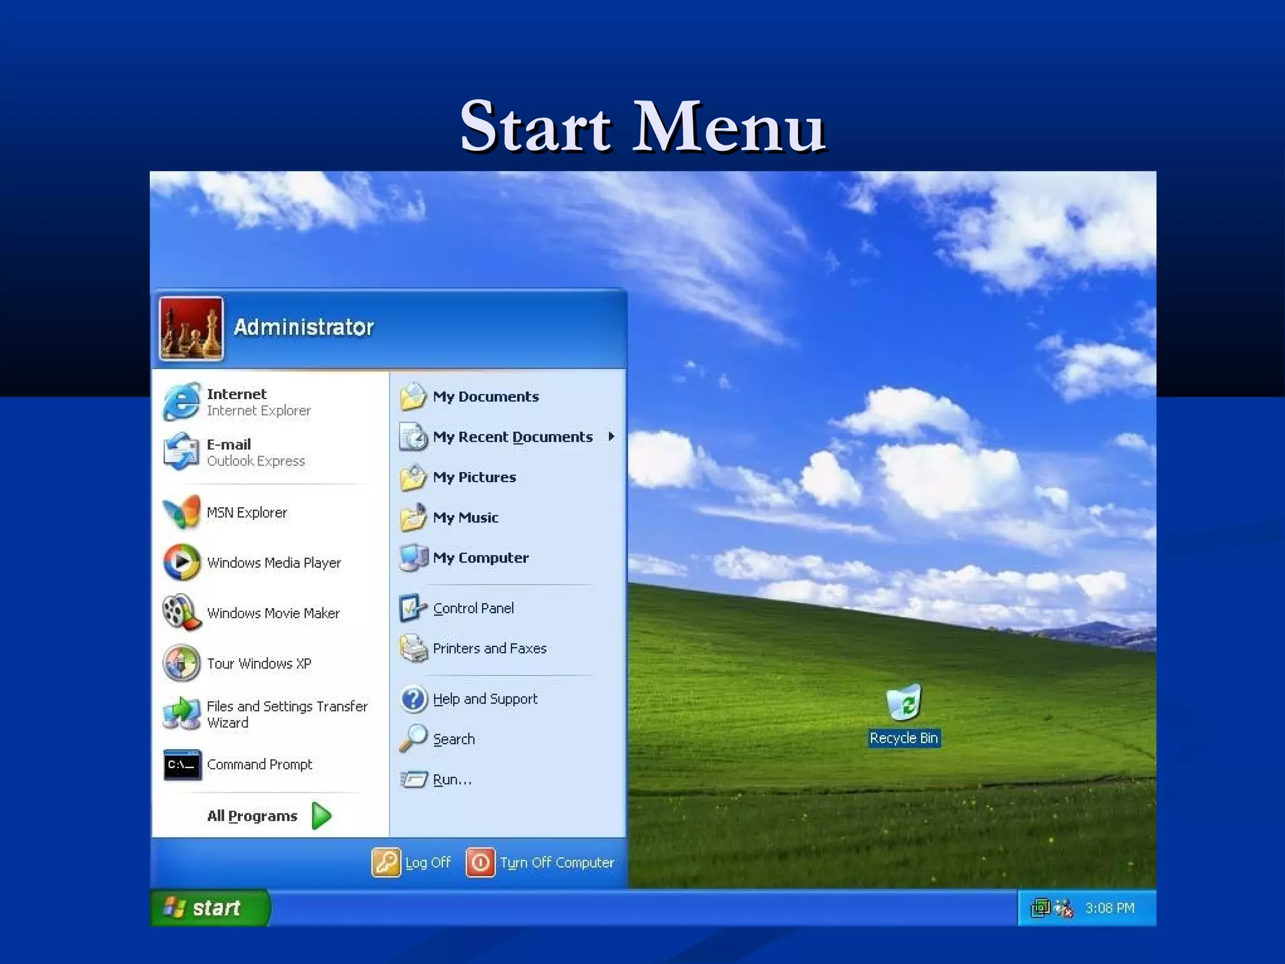This screenshot has width=1285, height=964.
Task: Click Recycle Bin label text
Action: click(x=904, y=738)
